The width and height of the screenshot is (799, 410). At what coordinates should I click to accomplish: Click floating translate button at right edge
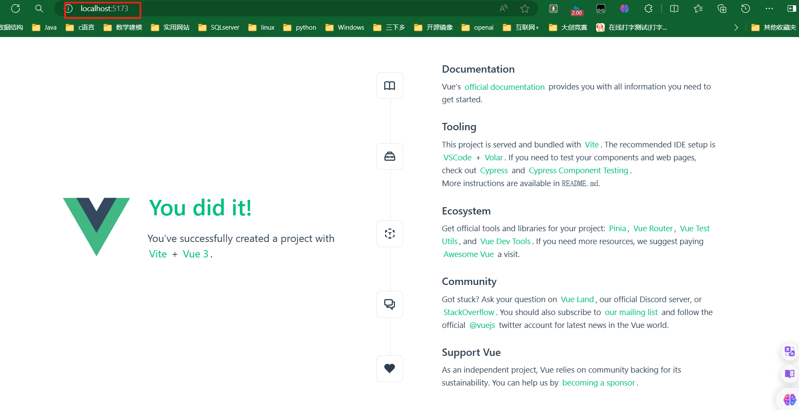pos(790,352)
